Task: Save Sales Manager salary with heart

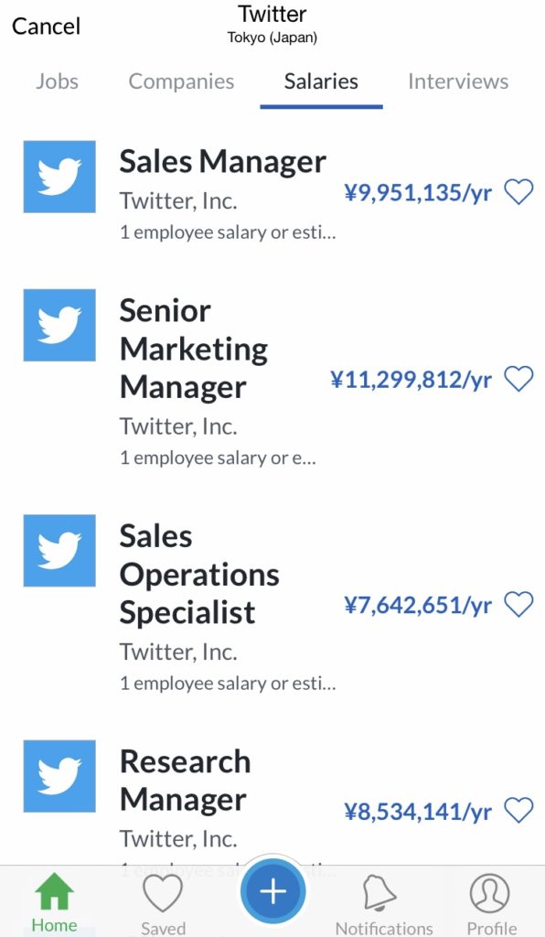Action: [x=518, y=192]
